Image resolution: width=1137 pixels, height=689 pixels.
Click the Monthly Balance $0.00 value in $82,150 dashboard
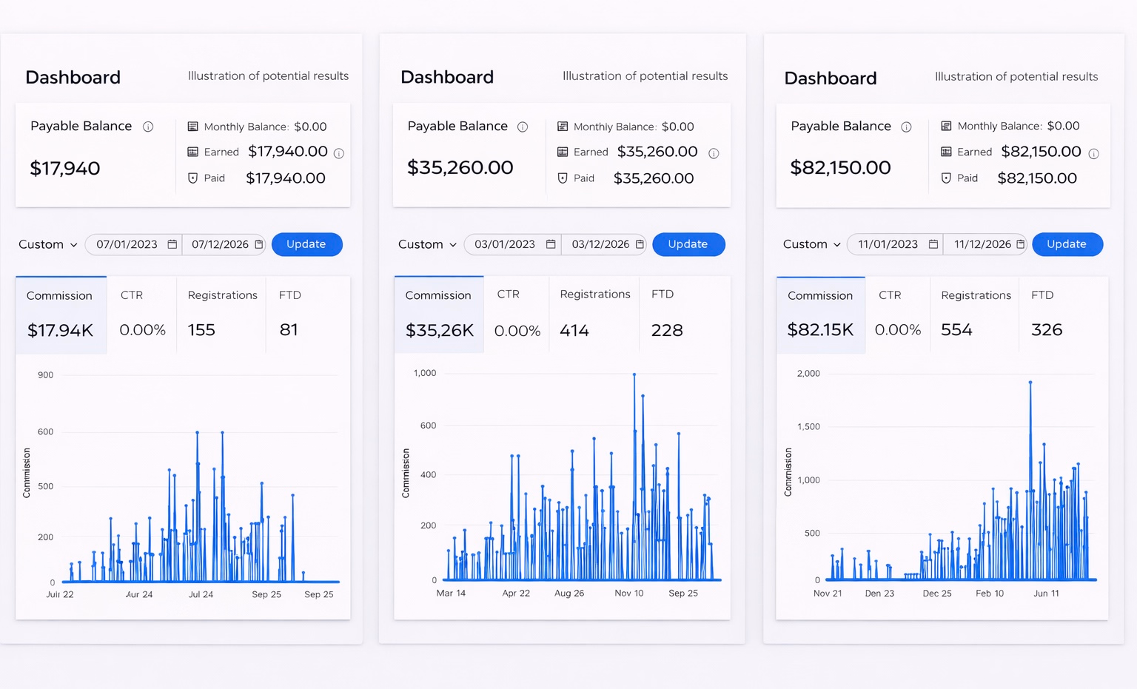click(x=1063, y=126)
